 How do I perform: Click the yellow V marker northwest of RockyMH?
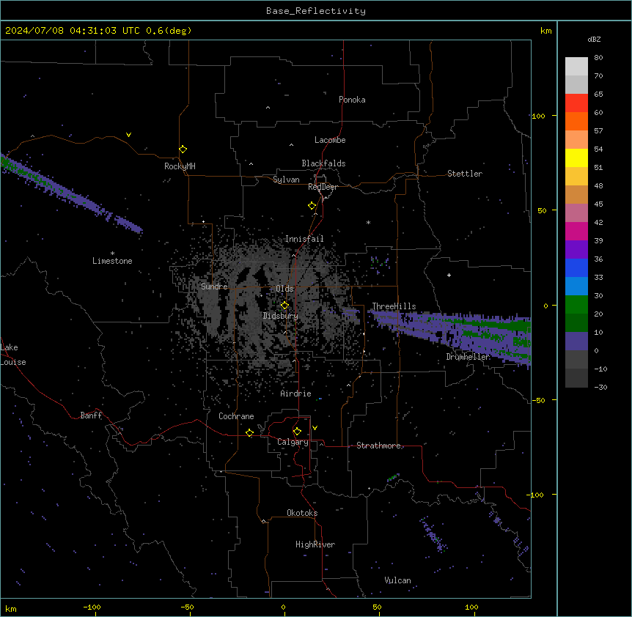coord(128,135)
